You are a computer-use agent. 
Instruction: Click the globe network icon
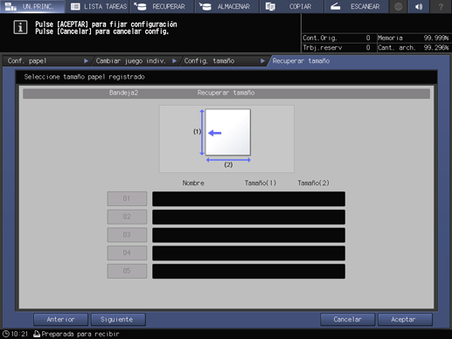click(398, 6)
